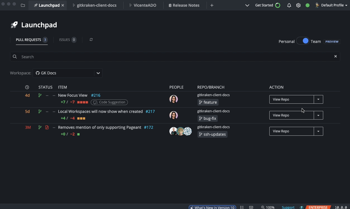The image size is (350, 209).
Task: Click the PR status icon for #217
Action: 40,111
